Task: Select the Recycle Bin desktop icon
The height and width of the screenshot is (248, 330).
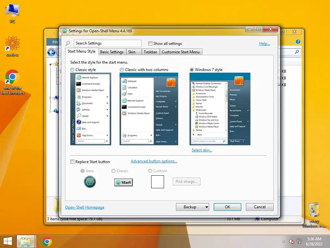Action: (x=314, y=215)
